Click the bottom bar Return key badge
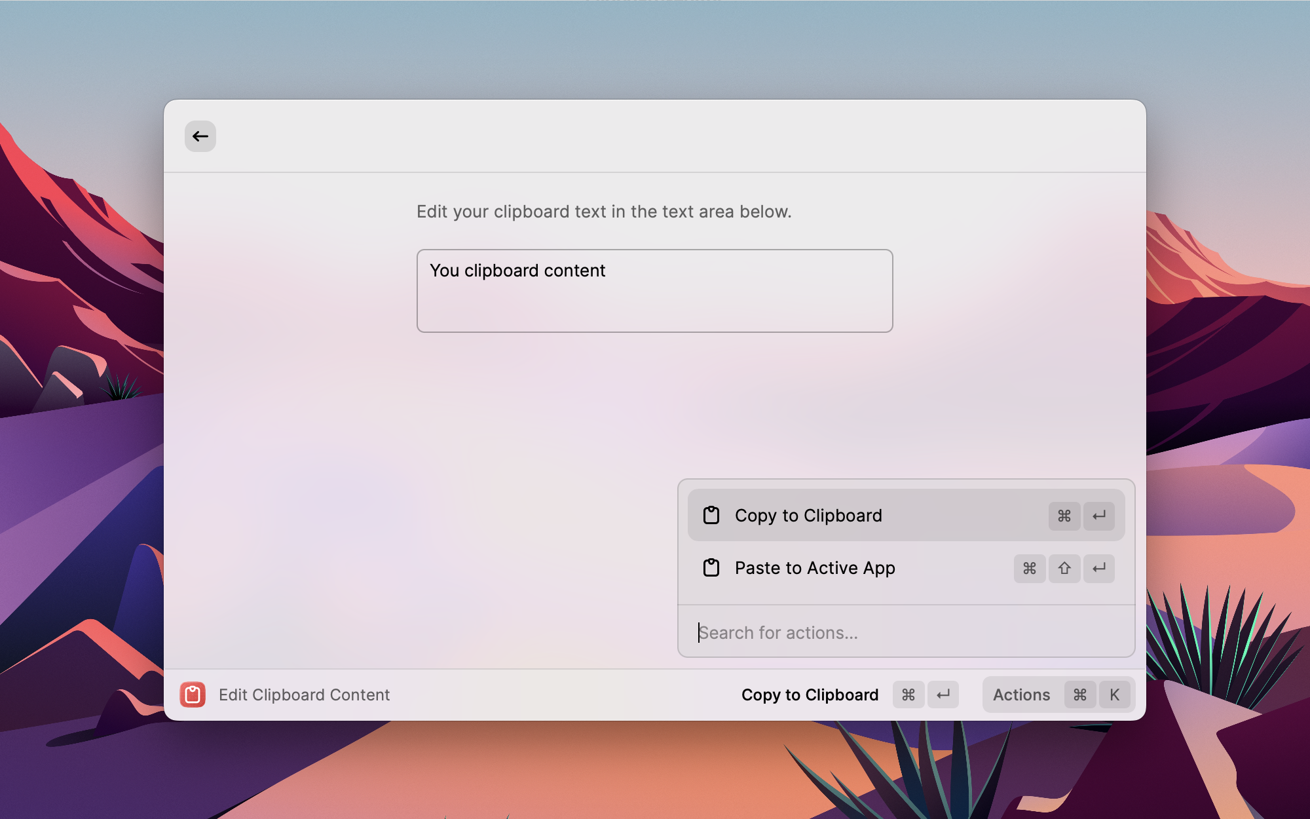The width and height of the screenshot is (1310, 819). [943, 695]
